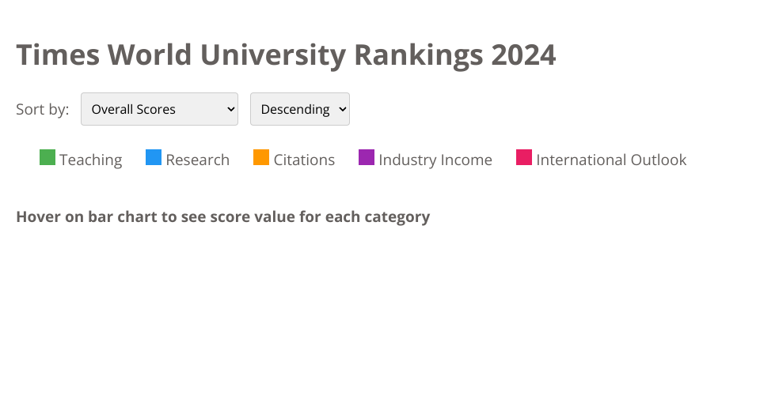Click '2024' at the end of the heading

coord(523,55)
